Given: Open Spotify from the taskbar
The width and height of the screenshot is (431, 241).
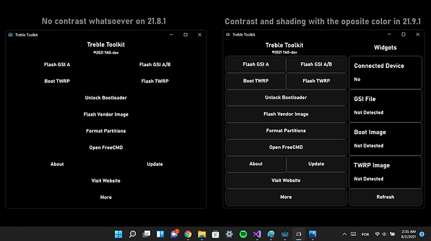Looking at the screenshot, I should 243,234.
